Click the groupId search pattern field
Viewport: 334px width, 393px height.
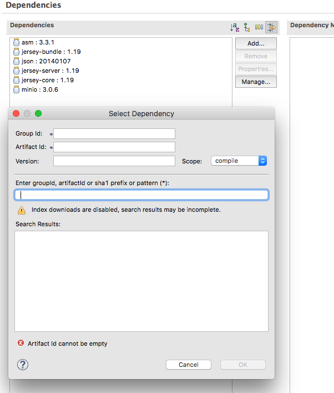coord(141,195)
